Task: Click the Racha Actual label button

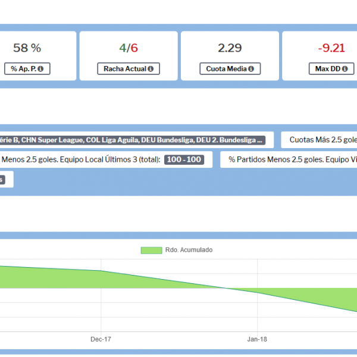Action: (129, 69)
